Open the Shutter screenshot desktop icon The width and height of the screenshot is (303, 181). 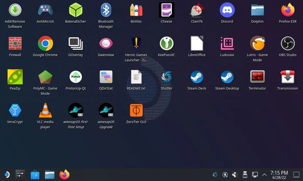[166, 77]
